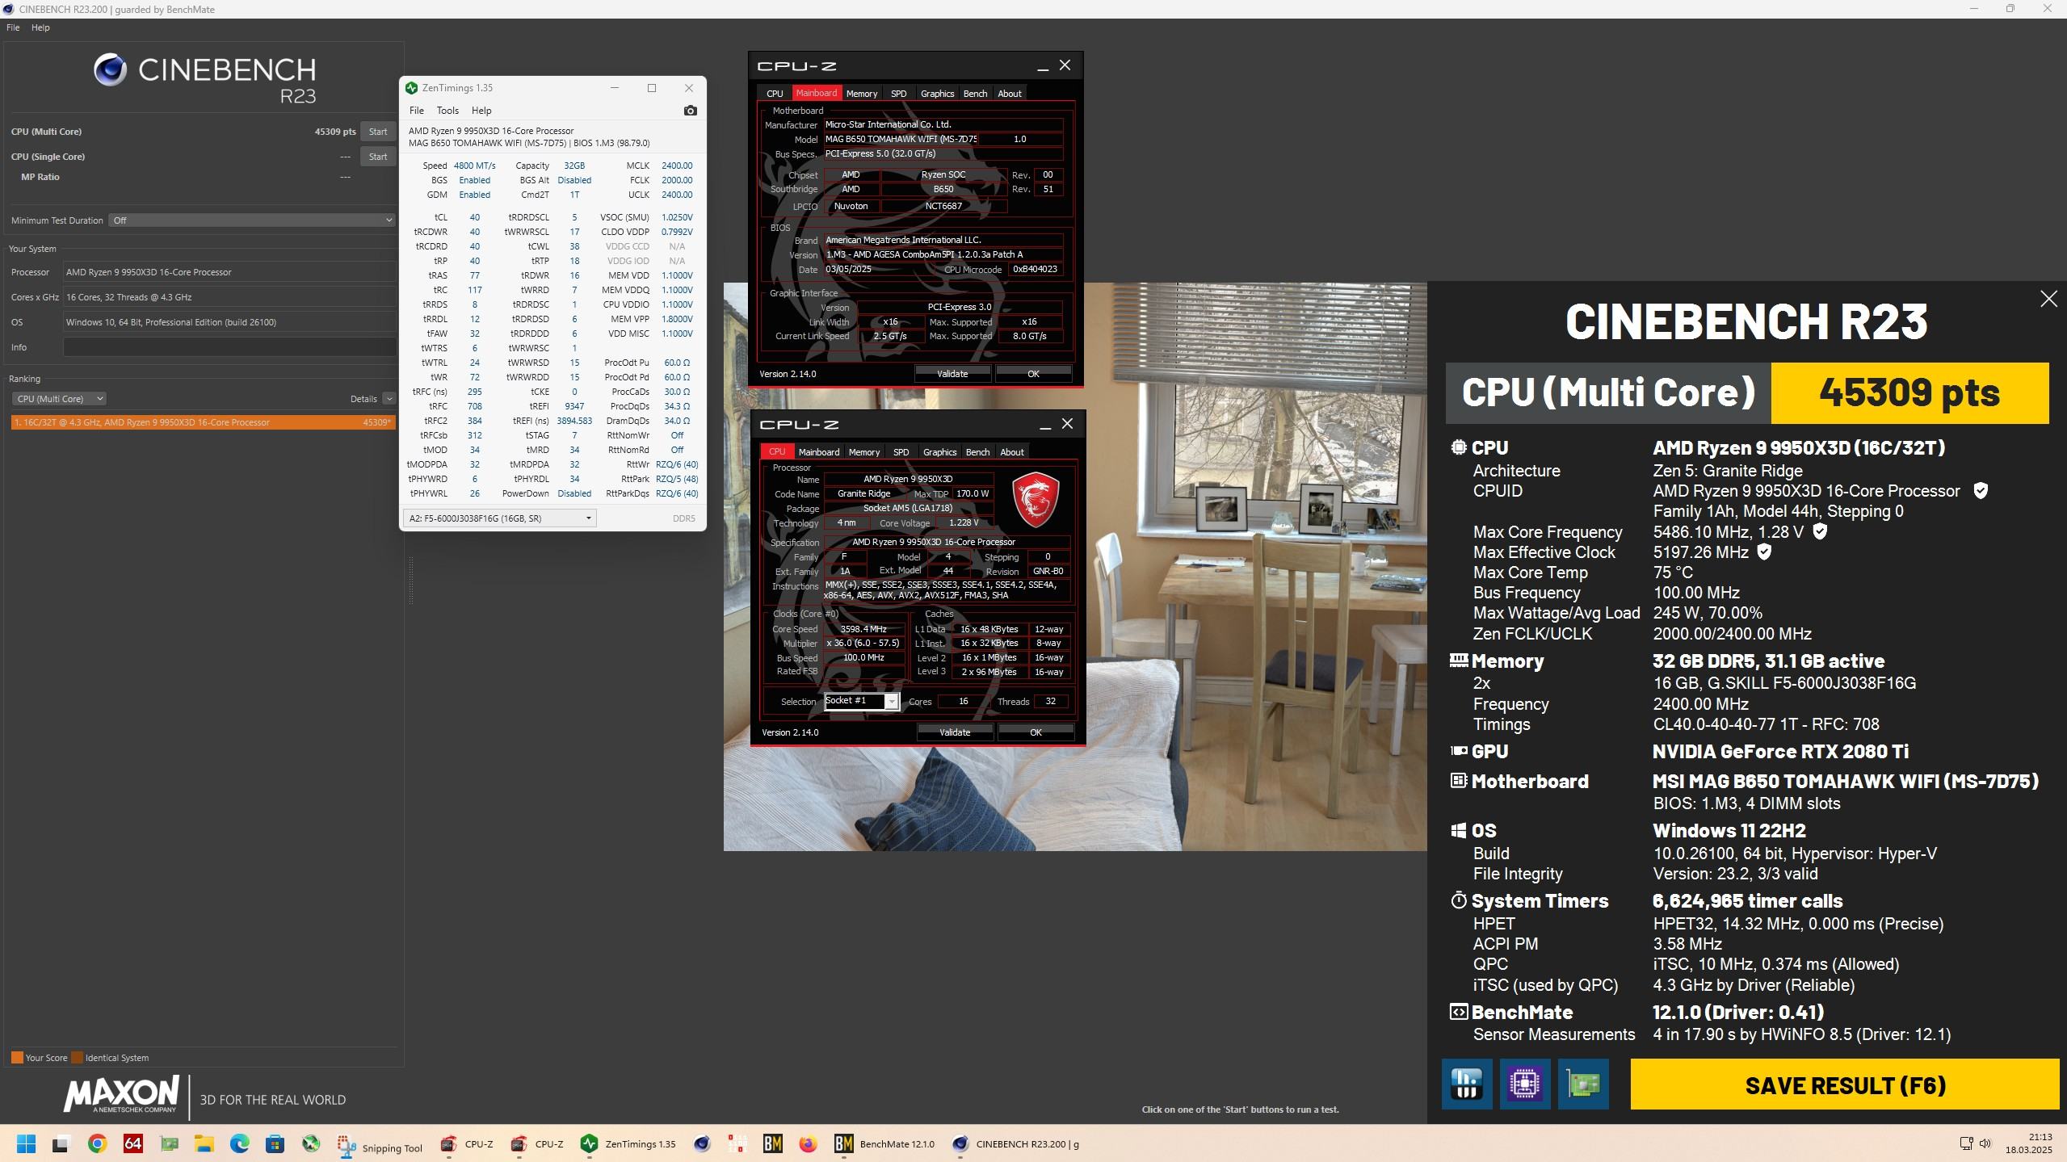Start the CPU (Single Core) test
The height and width of the screenshot is (1162, 2067).
click(378, 157)
